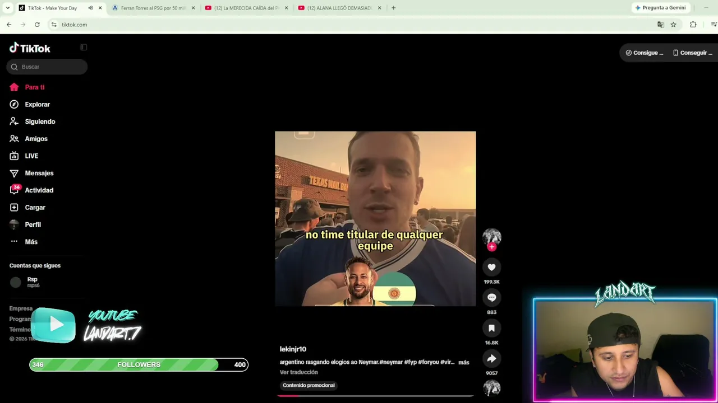718x403 pixels.
Task: Click the TikTok logo
Action: tap(30, 48)
